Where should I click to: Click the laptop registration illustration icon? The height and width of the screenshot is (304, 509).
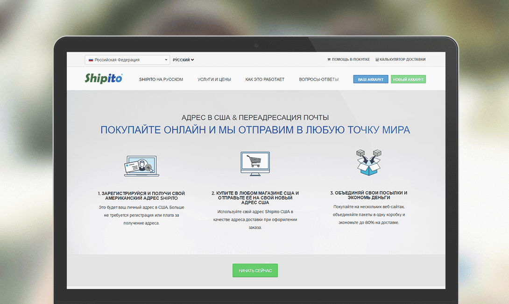pos(141,166)
